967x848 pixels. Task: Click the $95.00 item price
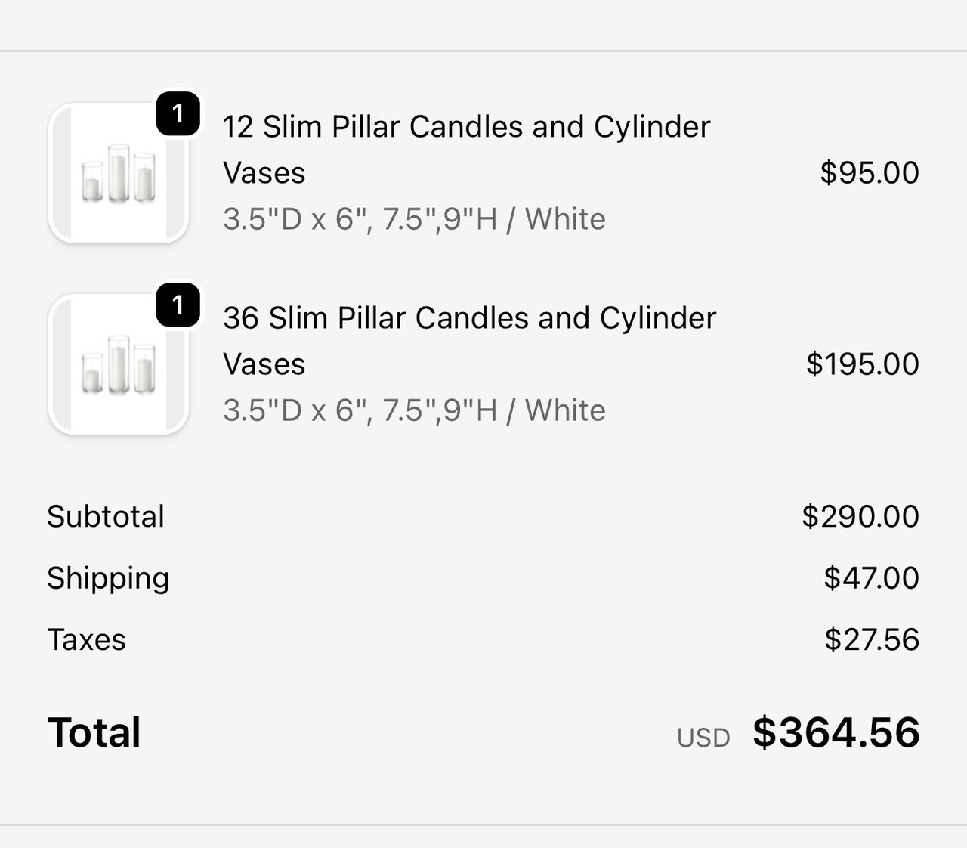[870, 173]
